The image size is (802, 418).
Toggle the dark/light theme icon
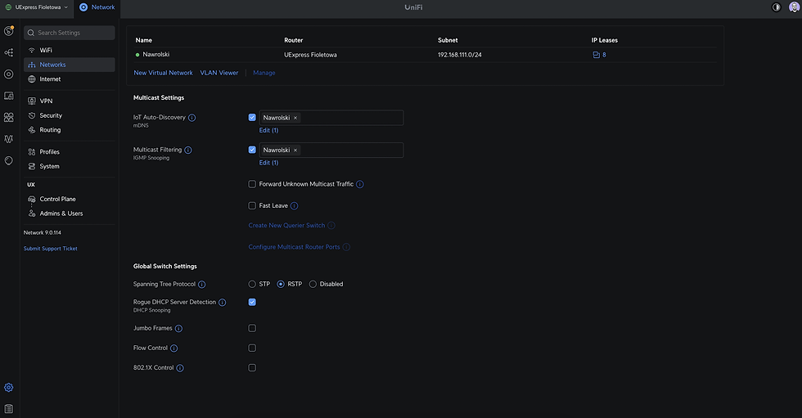coord(777,7)
